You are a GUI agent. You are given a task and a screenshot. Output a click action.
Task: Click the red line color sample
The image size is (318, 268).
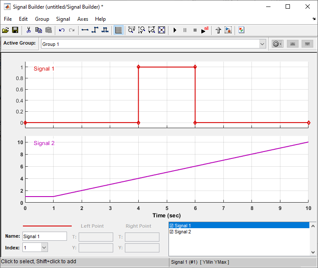point(47,226)
